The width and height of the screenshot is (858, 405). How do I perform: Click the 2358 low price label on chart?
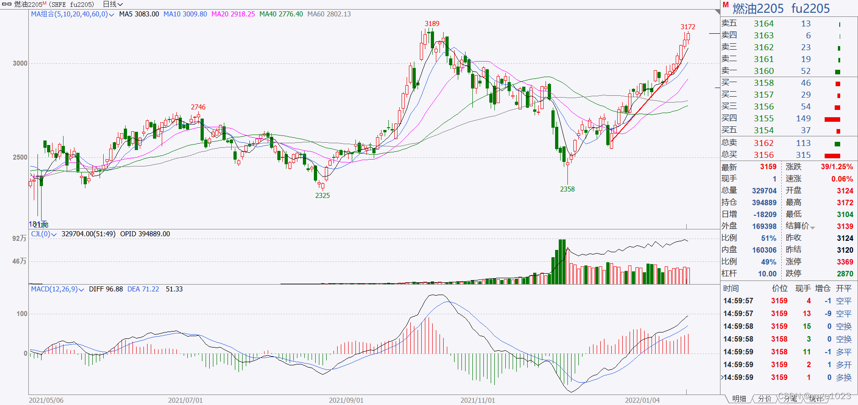point(567,189)
